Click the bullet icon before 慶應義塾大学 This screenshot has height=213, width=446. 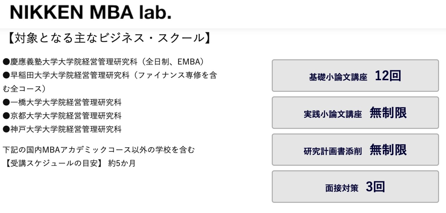[6, 61]
